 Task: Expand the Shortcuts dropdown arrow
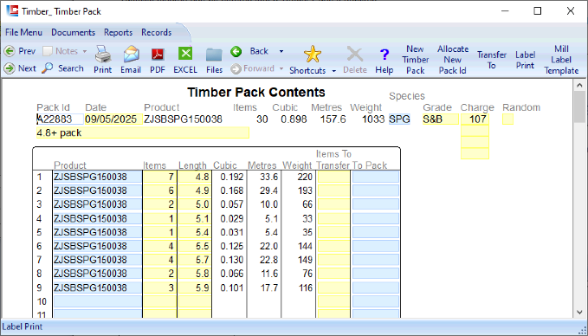click(x=333, y=71)
